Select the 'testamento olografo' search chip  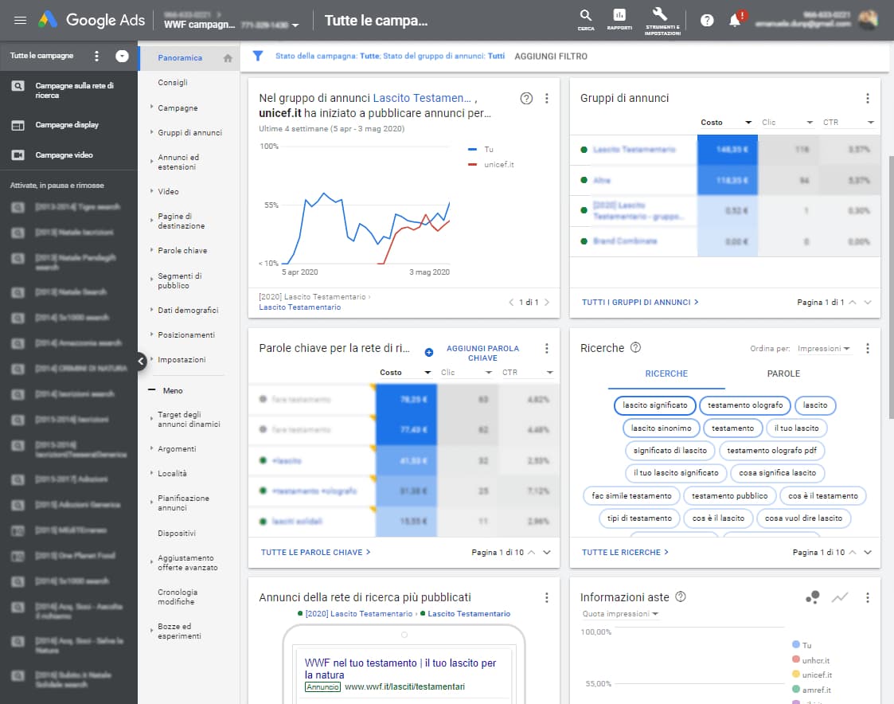pyautogui.click(x=745, y=405)
